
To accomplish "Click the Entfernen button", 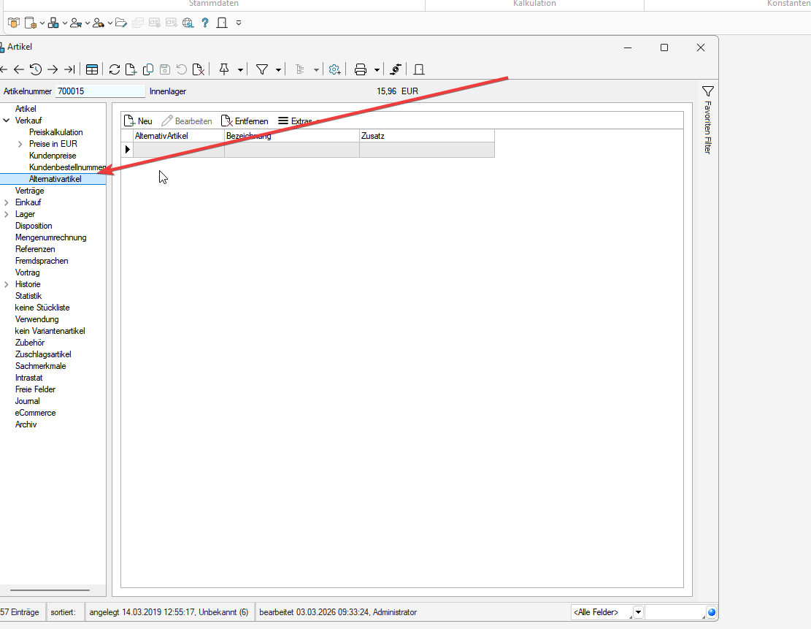I will pos(245,121).
